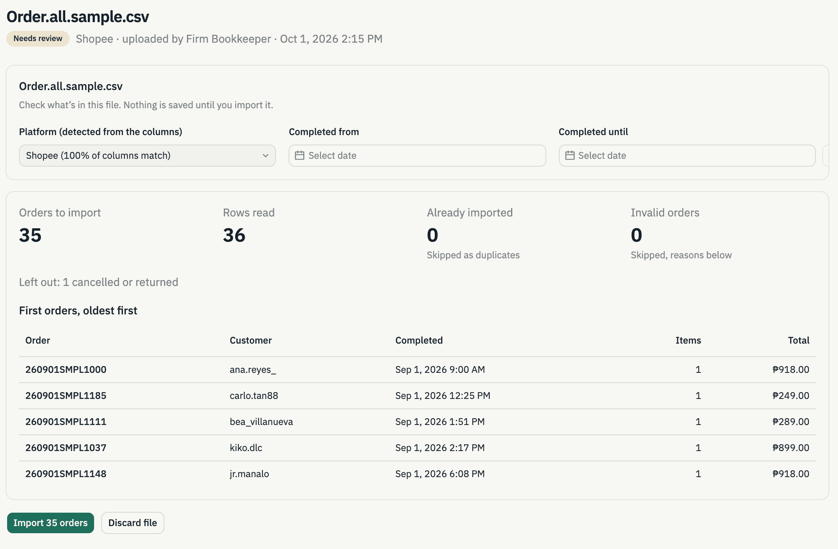Image resolution: width=838 pixels, height=549 pixels.
Task: Click customer ana.reyes_
Action: point(253,370)
